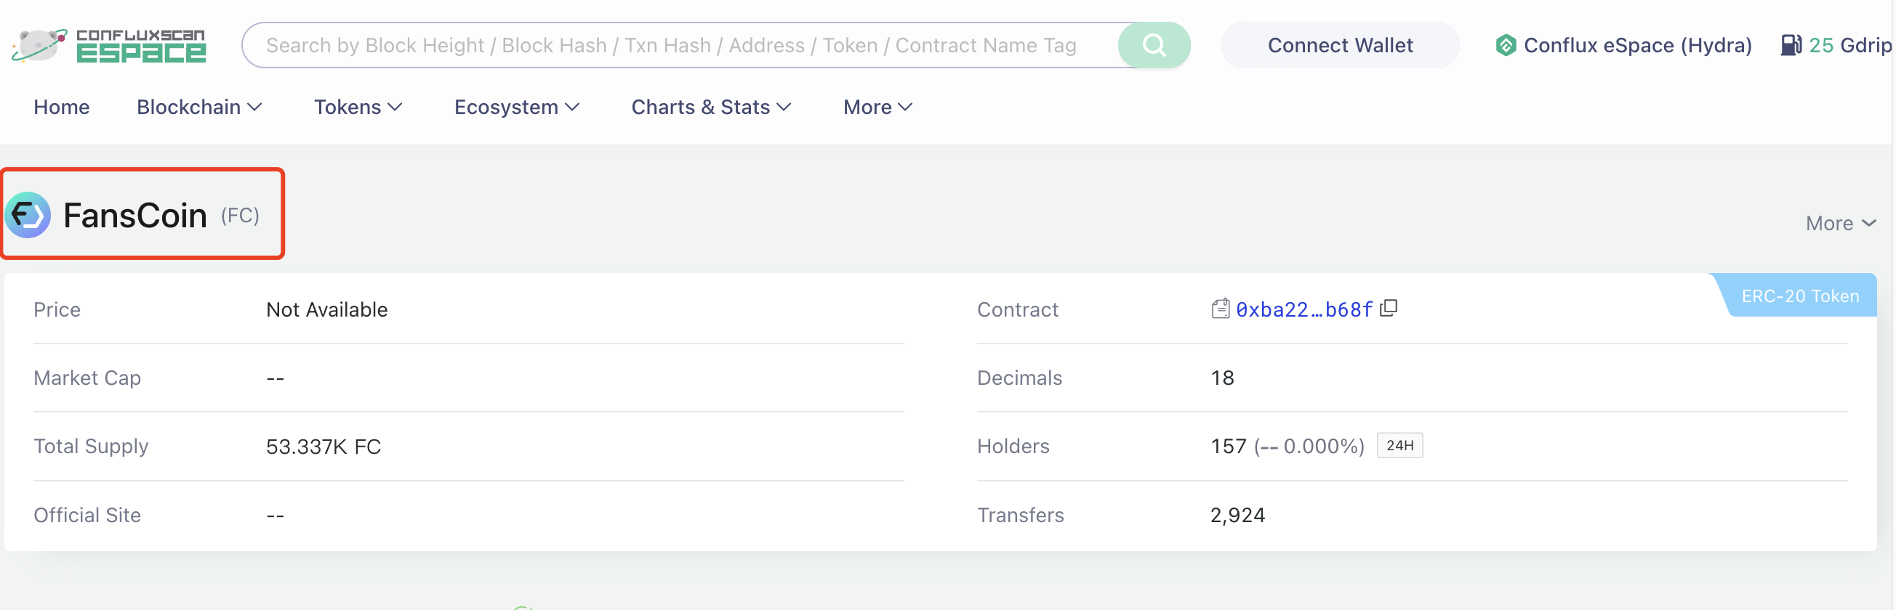Click the green search magnifier button

tap(1153, 46)
